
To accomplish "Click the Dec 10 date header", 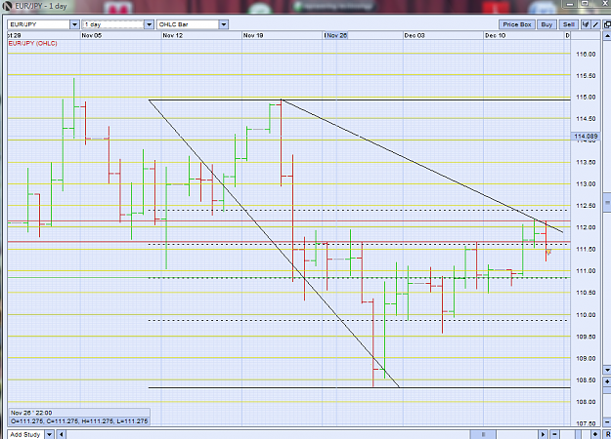I will [x=495, y=35].
